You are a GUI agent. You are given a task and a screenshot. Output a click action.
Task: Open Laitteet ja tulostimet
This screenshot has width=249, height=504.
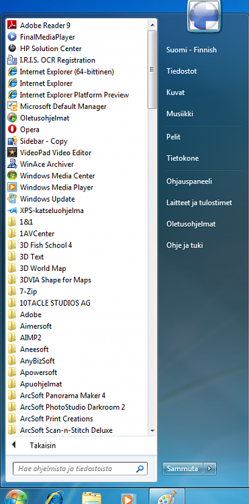tap(199, 203)
